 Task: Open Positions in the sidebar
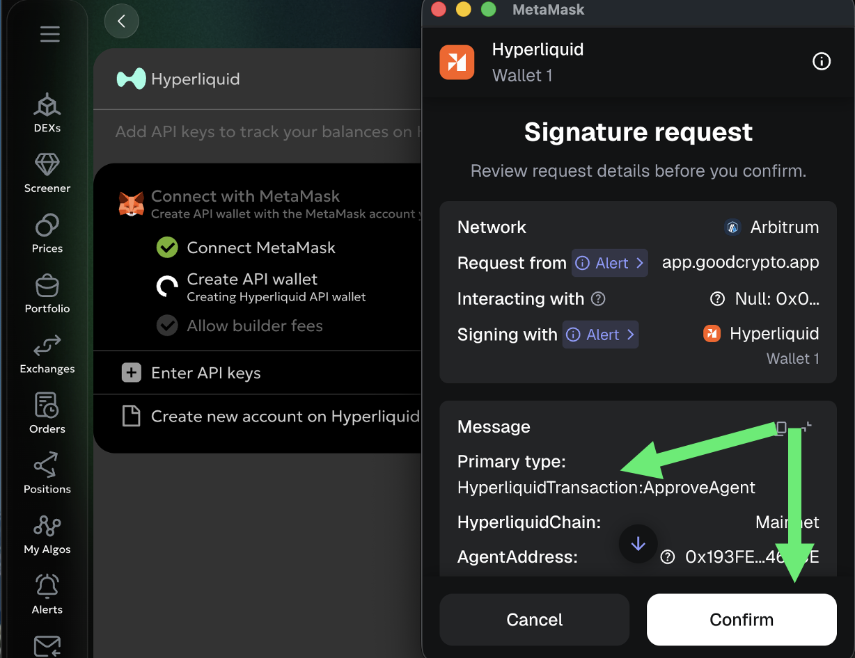(47, 474)
